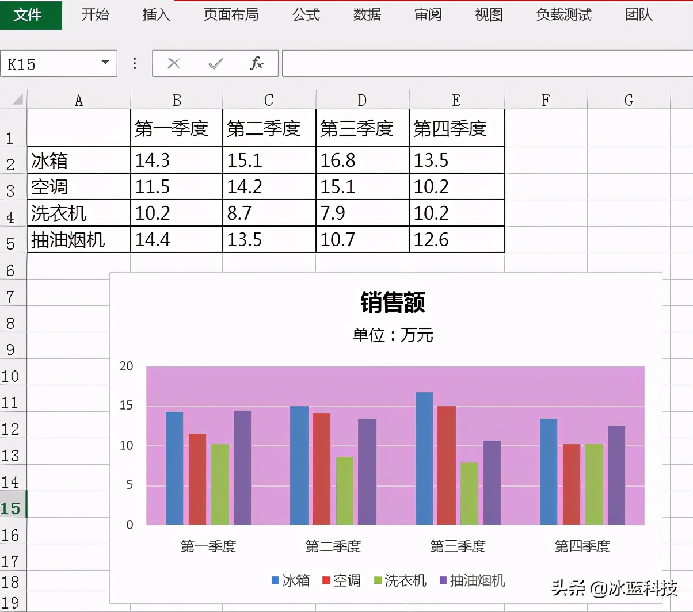Select column D header
Image resolution: width=693 pixels, height=612 pixels.
(x=362, y=100)
